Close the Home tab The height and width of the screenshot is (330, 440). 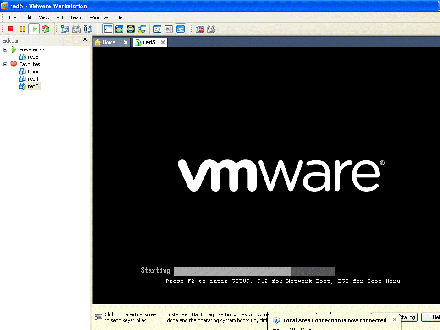(x=126, y=42)
